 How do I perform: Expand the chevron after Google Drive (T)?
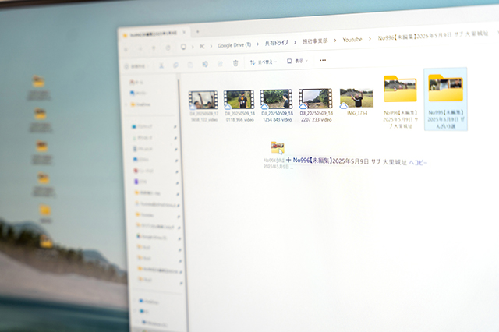(257, 44)
